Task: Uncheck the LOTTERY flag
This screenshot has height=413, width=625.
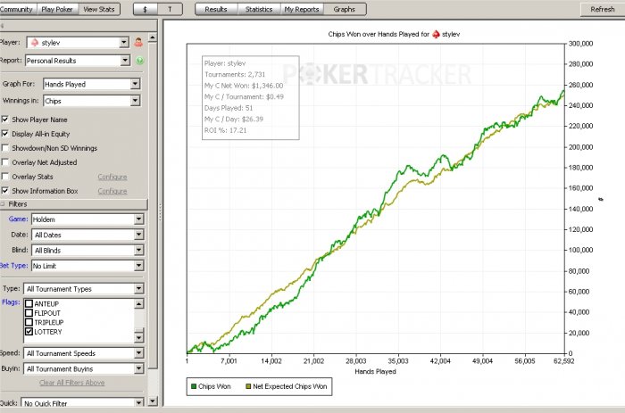Action: [29, 332]
